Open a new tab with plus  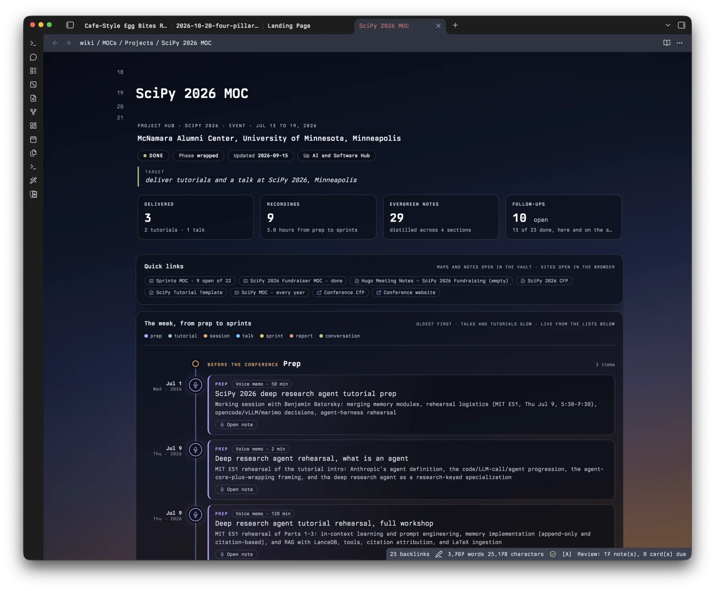click(455, 25)
